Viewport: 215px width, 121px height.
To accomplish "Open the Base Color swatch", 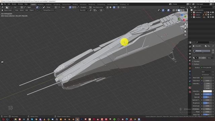I will (207, 78).
